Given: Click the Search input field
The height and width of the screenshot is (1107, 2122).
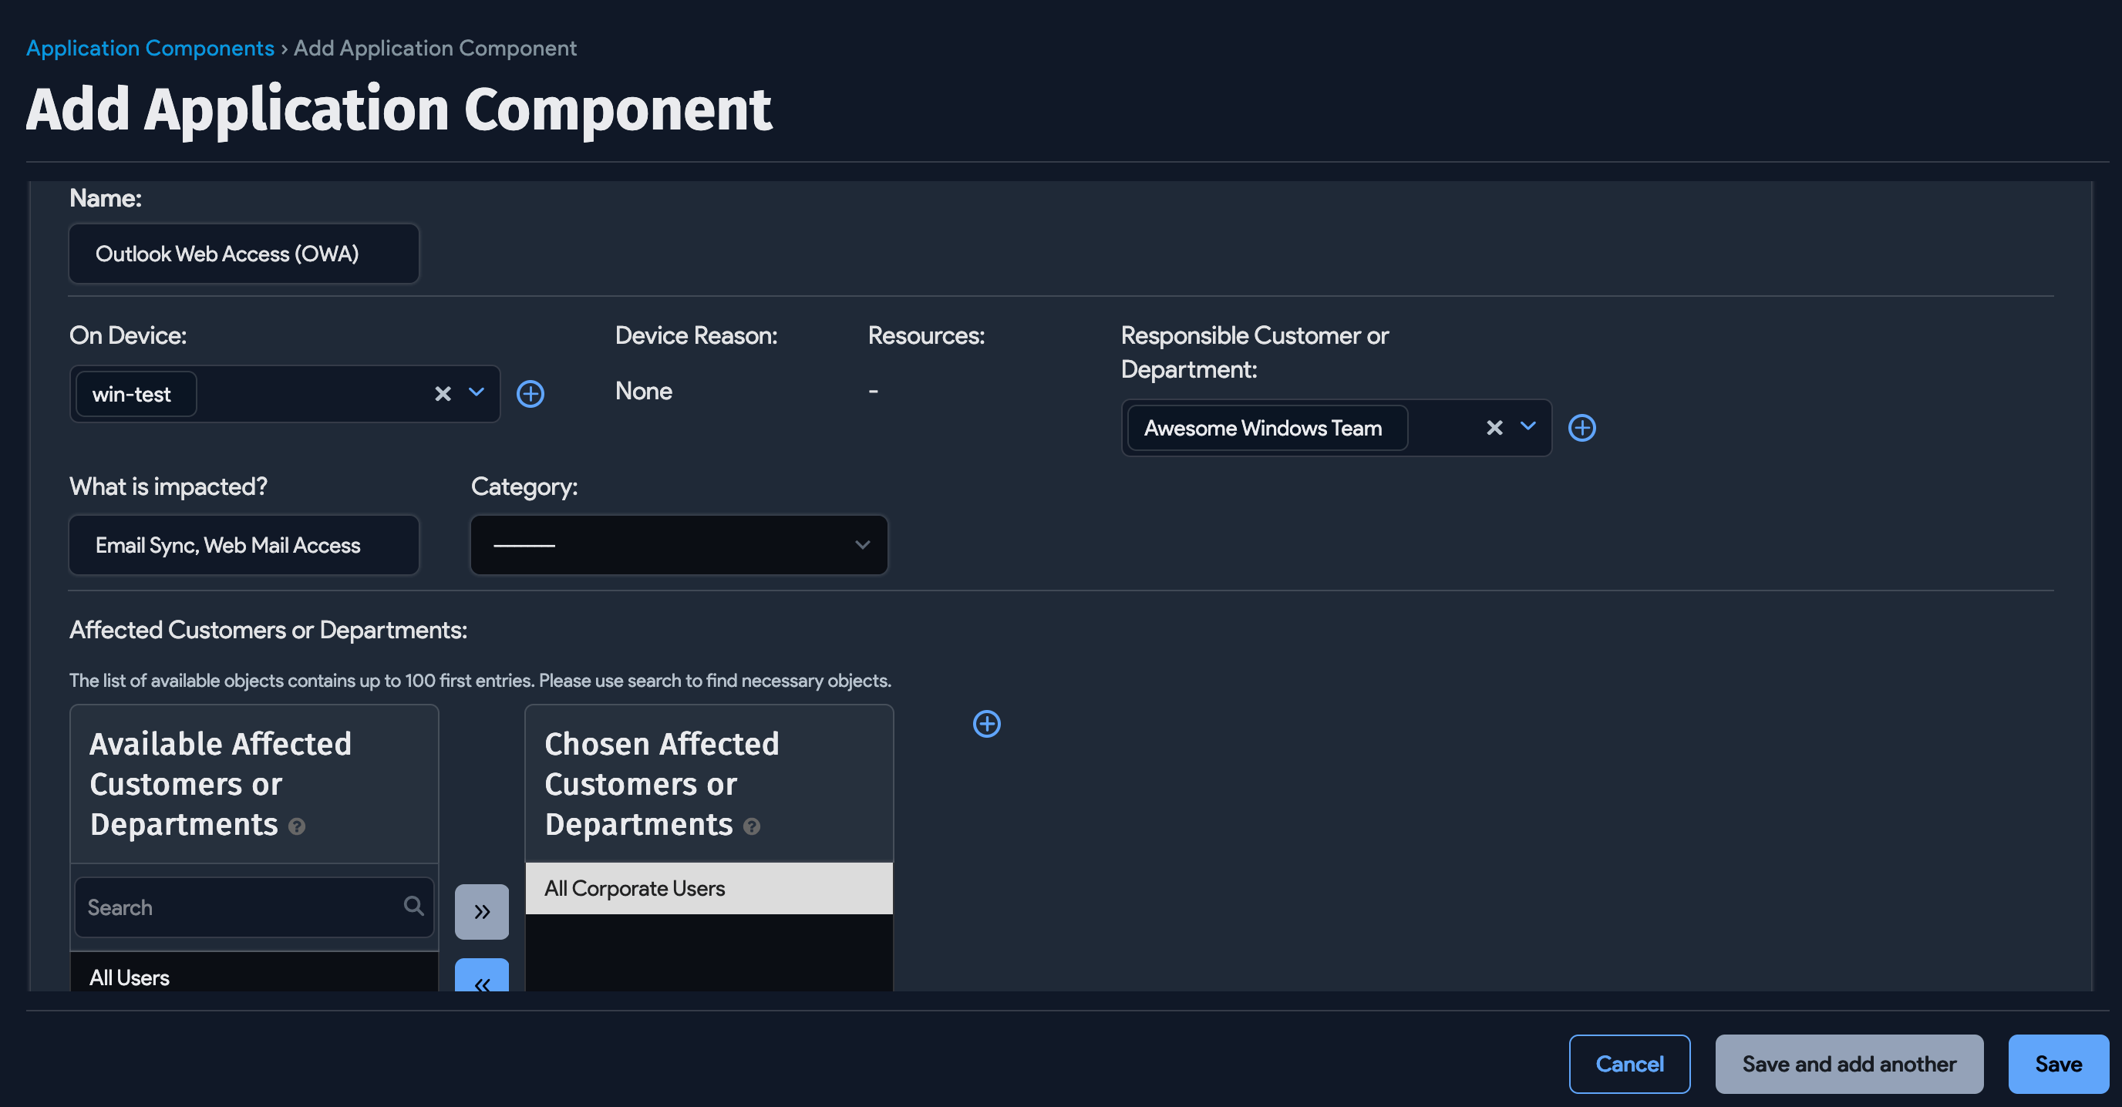Looking at the screenshot, I should [239, 906].
